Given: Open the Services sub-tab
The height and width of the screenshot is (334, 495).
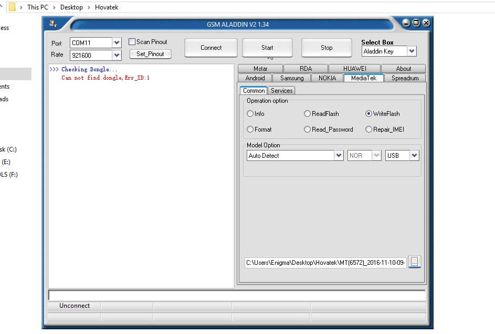Looking at the screenshot, I should click(281, 91).
